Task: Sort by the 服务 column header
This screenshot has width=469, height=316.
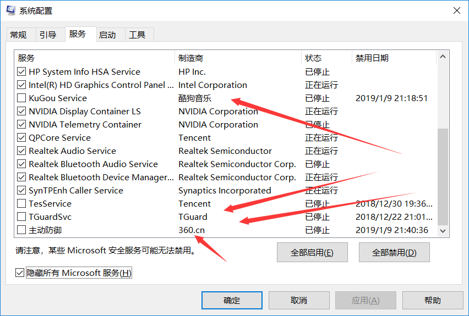Action: tap(95, 58)
